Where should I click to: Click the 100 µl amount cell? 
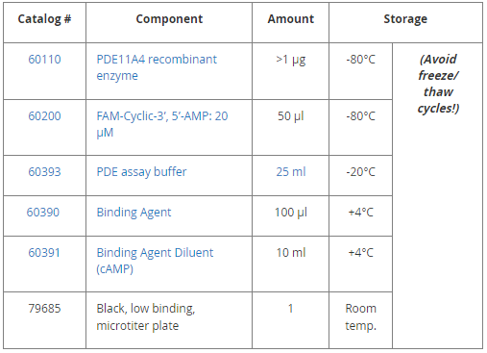coord(291,213)
